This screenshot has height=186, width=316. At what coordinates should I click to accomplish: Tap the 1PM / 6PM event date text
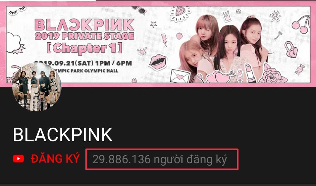point(83,63)
